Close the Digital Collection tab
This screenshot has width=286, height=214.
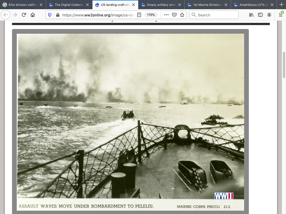[x=87, y=5]
